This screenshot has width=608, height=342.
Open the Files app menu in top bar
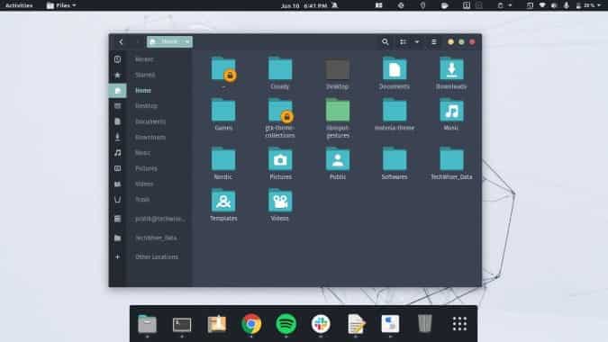[x=61, y=5]
